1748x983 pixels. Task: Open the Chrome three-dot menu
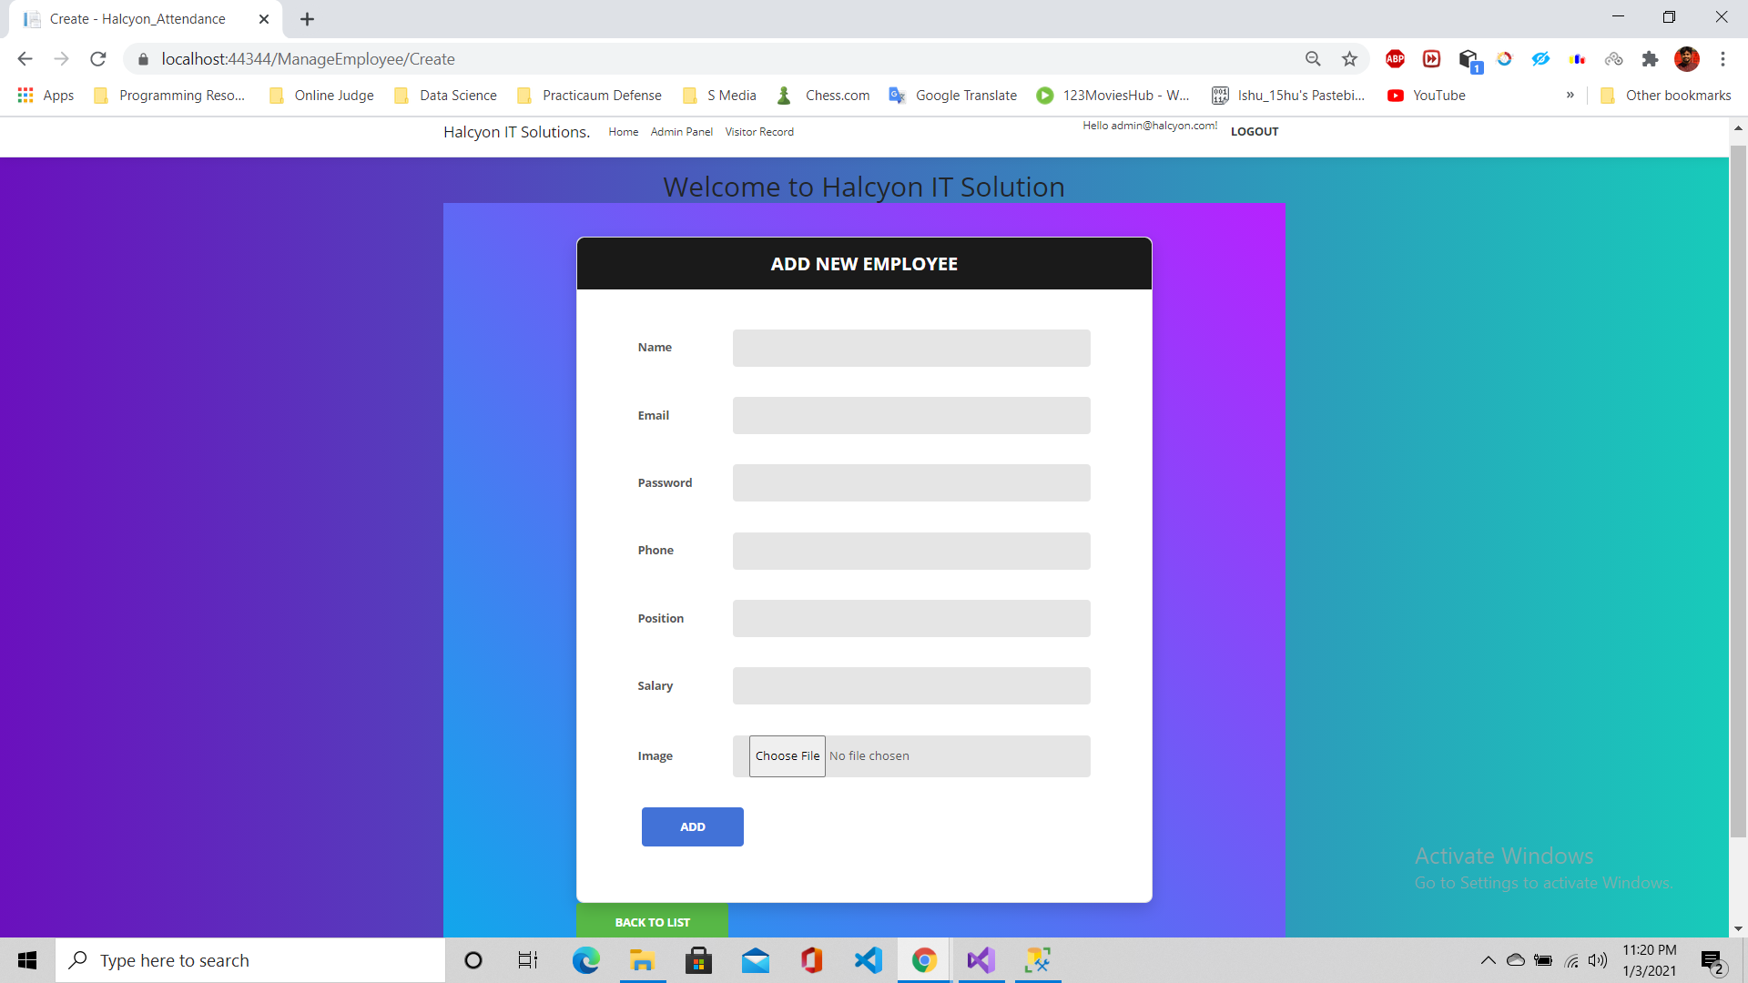click(x=1723, y=59)
